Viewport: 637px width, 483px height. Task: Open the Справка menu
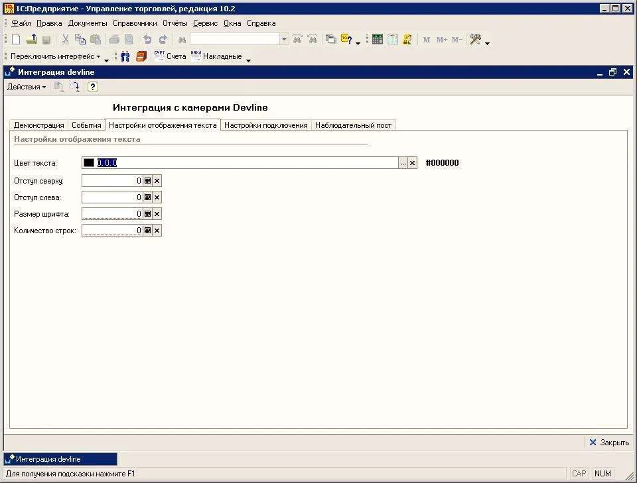click(x=261, y=23)
